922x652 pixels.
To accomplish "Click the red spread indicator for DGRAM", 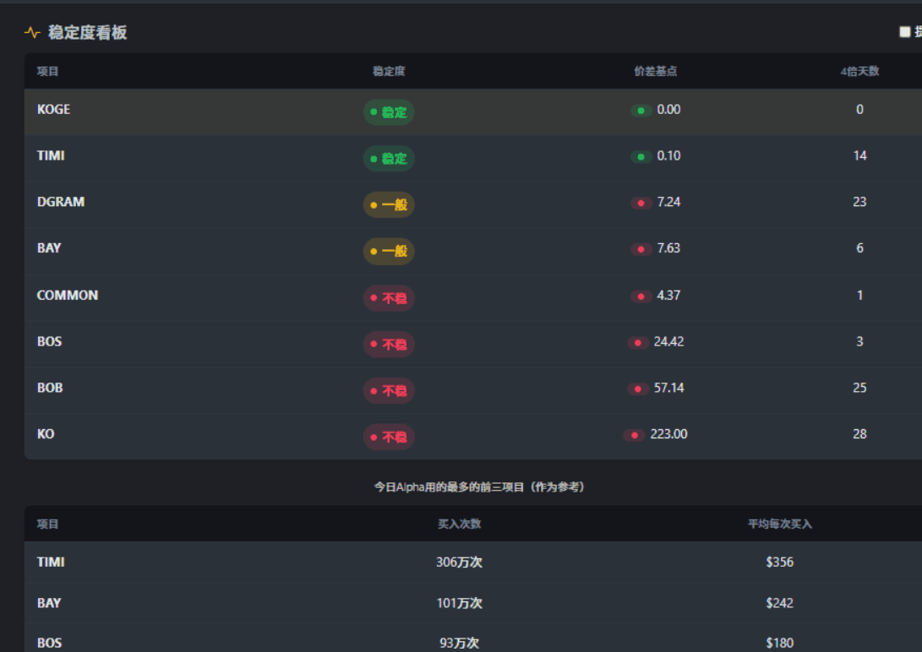I will click(x=641, y=203).
